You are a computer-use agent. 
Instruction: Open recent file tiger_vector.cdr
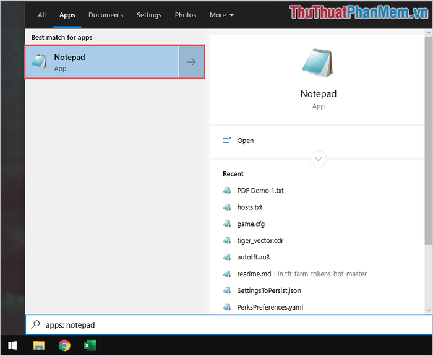(260, 240)
